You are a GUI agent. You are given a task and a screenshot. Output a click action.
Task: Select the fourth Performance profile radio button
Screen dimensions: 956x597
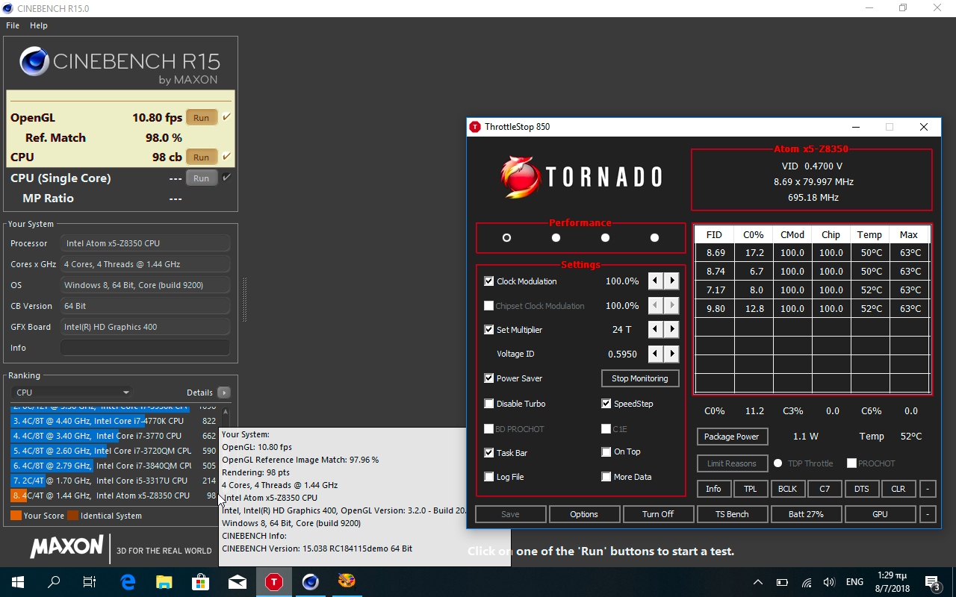654,238
